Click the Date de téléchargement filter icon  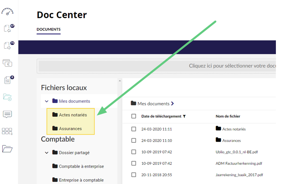click(x=184, y=116)
